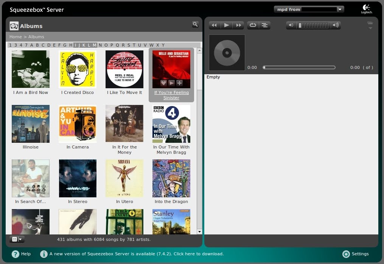Click the Albums breadcrumb link
Image resolution: width=384 pixels, height=264 pixels.
36,37
